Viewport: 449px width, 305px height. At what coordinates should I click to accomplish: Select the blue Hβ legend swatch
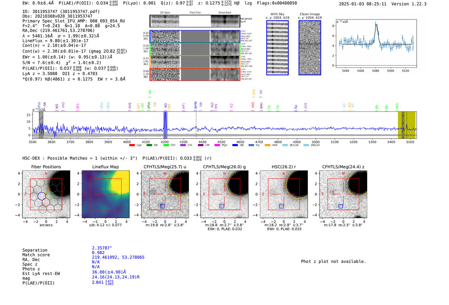(235, 145)
